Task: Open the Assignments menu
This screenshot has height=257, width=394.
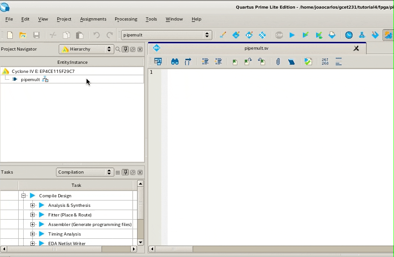Action: pos(93,19)
